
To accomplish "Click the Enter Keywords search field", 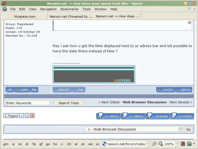I will tap(28, 103).
